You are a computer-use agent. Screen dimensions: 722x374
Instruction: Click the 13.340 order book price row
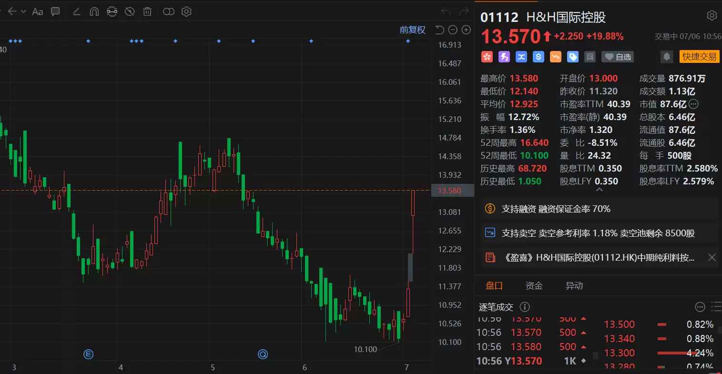pyautogui.click(x=659, y=339)
